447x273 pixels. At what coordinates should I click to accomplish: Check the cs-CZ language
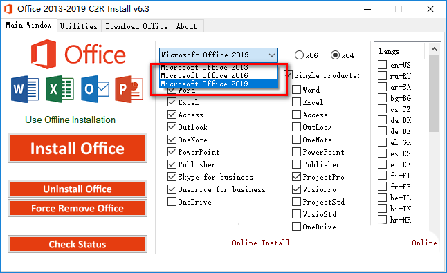[x=382, y=109]
